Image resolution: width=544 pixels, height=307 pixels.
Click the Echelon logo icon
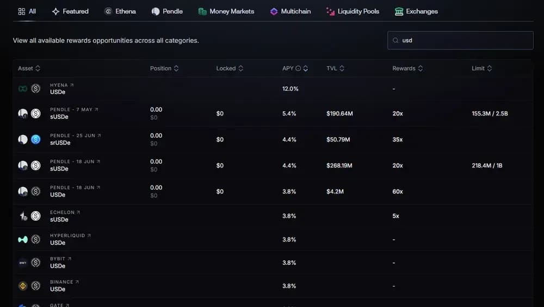click(x=23, y=216)
